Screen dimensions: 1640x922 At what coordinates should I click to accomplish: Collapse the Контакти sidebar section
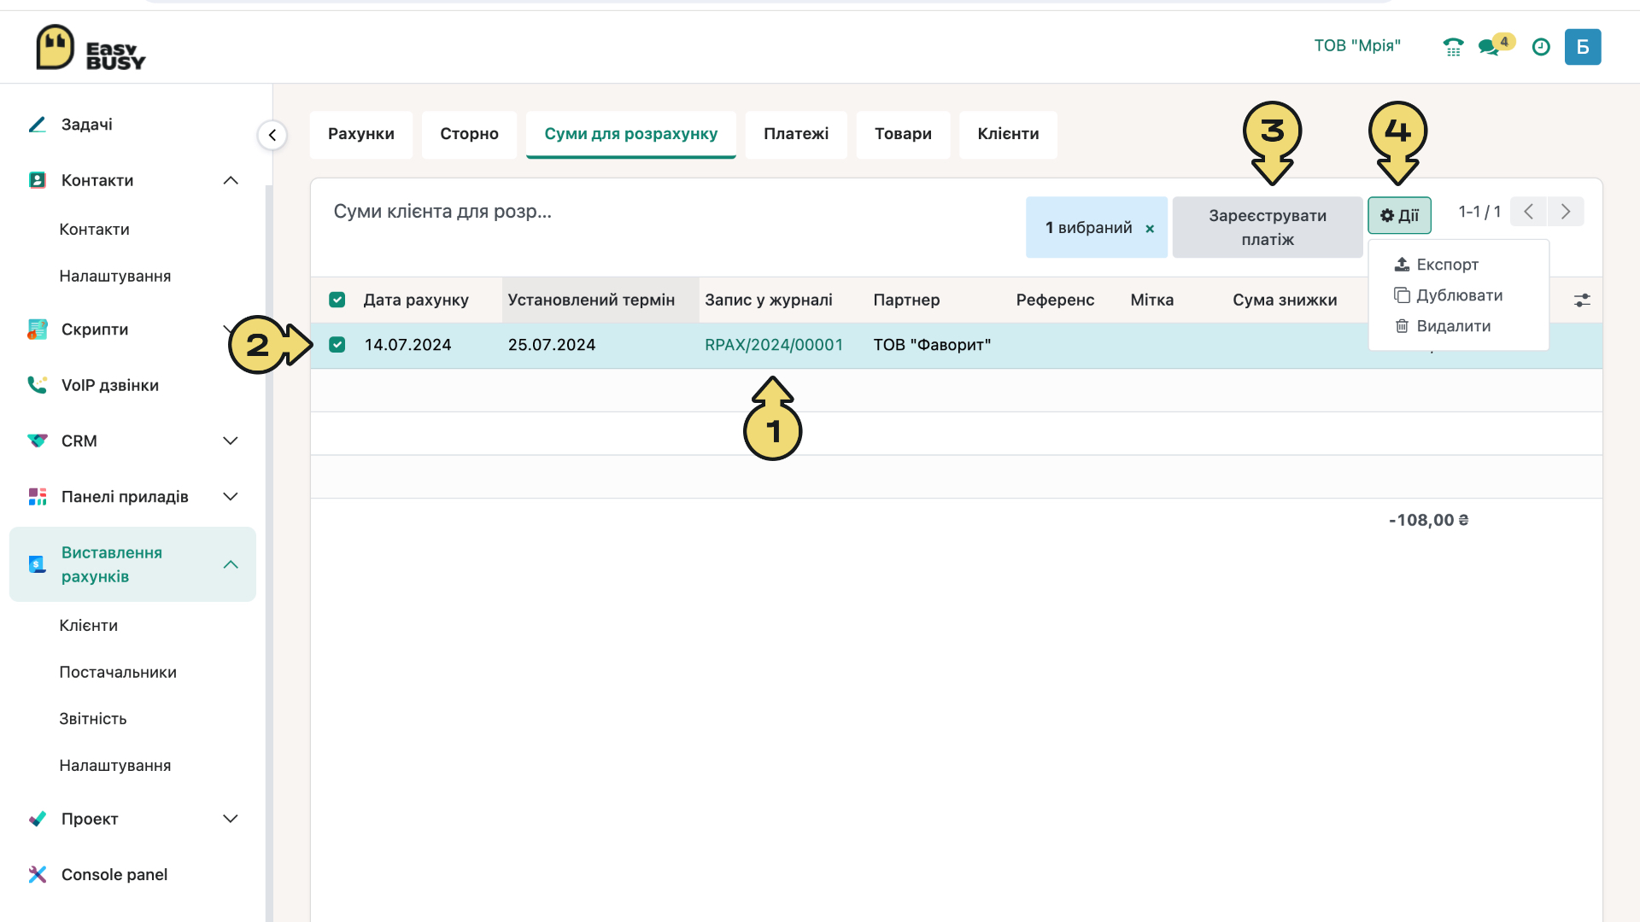[x=231, y=180]
